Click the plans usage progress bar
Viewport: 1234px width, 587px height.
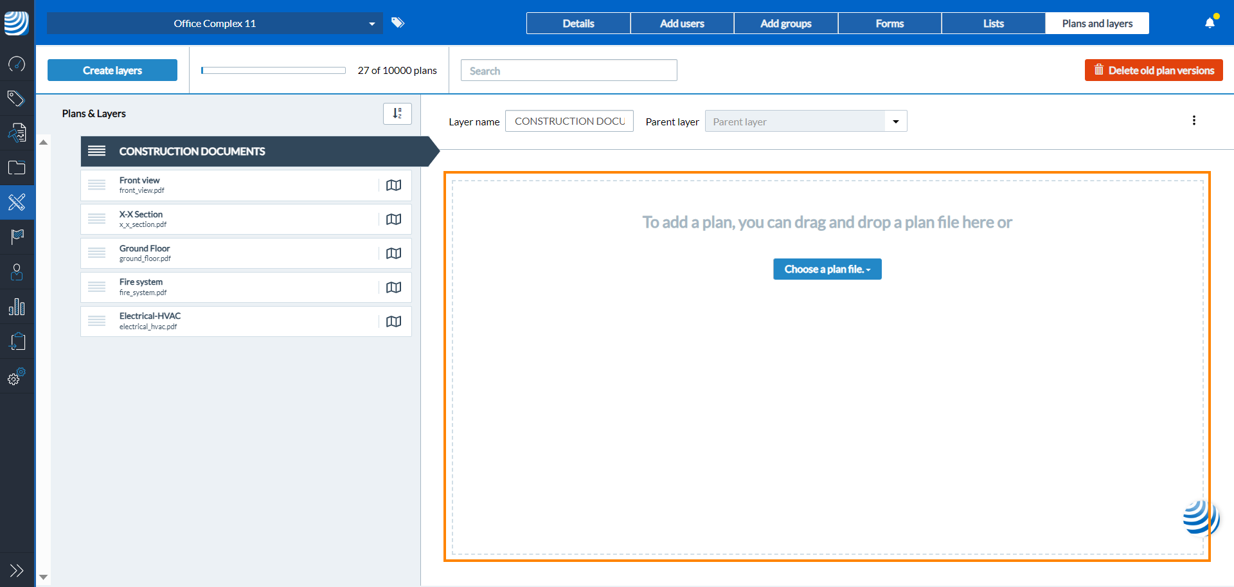pos(273,71)
